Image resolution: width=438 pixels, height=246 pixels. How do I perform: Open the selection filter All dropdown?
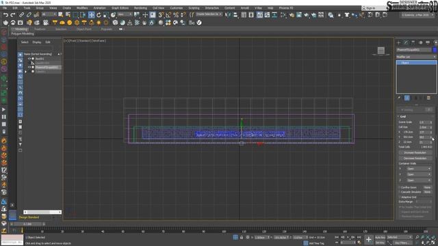tap(49, 14)
